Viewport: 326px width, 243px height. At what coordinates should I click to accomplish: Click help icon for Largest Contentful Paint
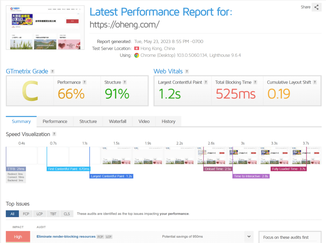tap(206, 82)
